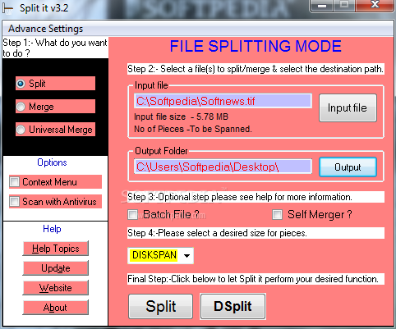Visit the Website button
396x329 pixels.
pos(56,288)
